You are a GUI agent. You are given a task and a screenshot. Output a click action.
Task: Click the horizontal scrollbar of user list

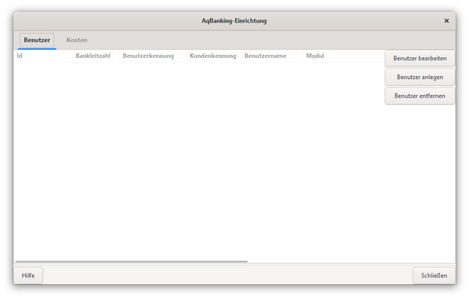pos(131,261)
